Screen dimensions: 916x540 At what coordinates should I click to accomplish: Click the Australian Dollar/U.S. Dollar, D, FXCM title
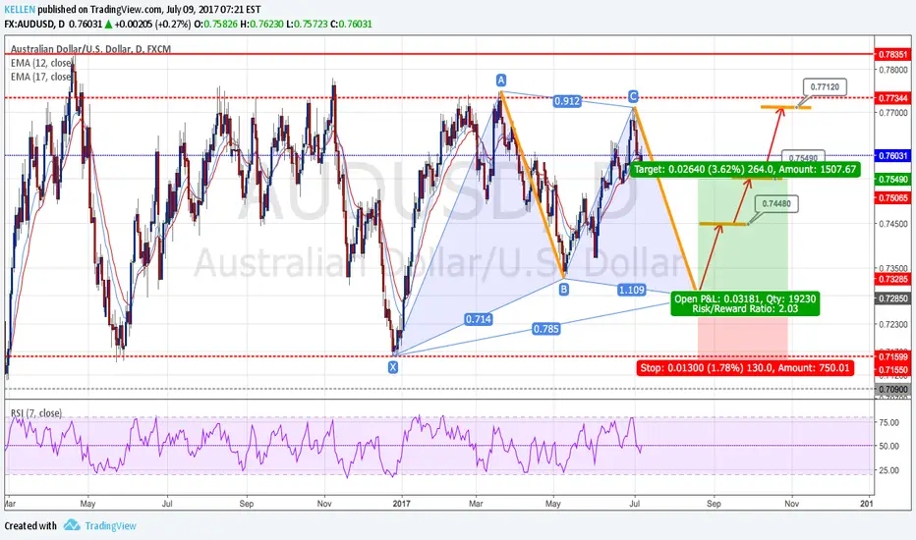point(90,49)
